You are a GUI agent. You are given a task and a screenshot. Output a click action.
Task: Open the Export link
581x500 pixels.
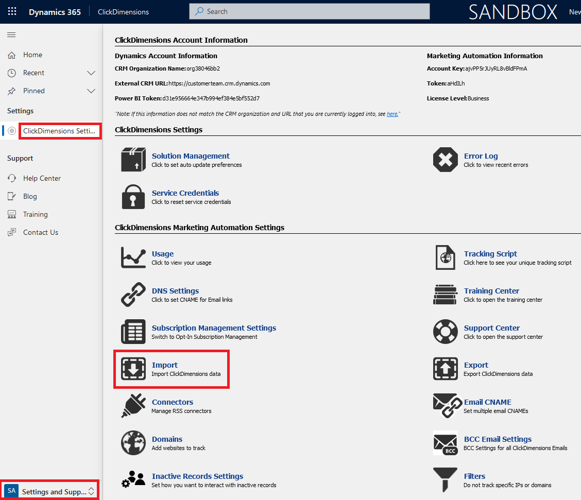click(476, 365)
